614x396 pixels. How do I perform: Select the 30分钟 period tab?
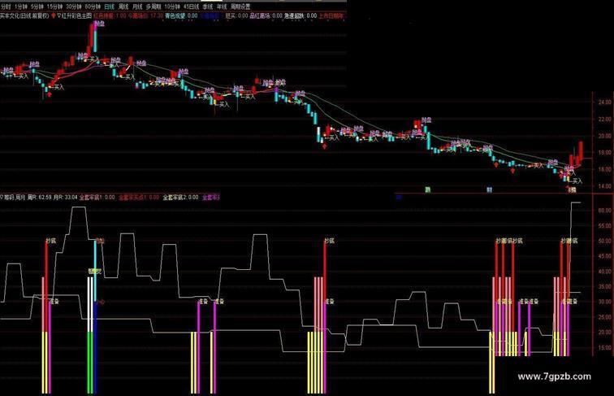click(x=74, y=7)
